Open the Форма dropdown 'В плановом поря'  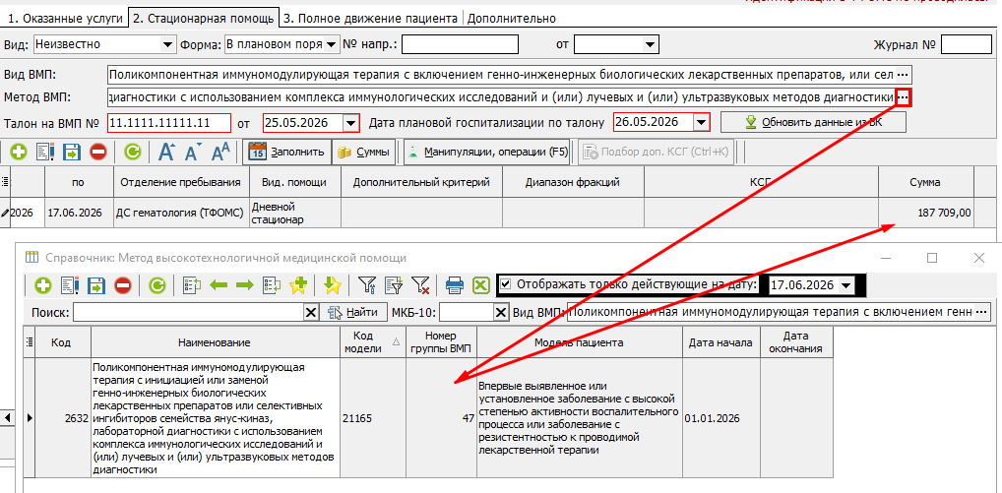(331, 44)
